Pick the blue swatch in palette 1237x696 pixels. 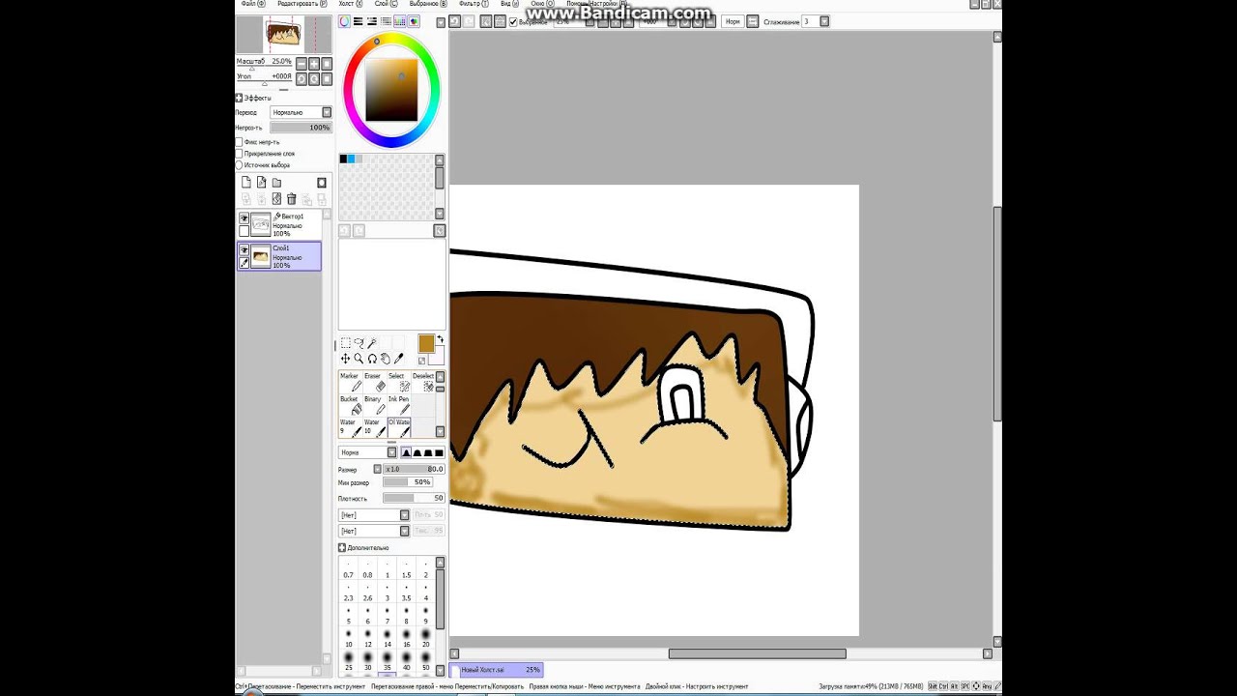click(x=351, y=159)
